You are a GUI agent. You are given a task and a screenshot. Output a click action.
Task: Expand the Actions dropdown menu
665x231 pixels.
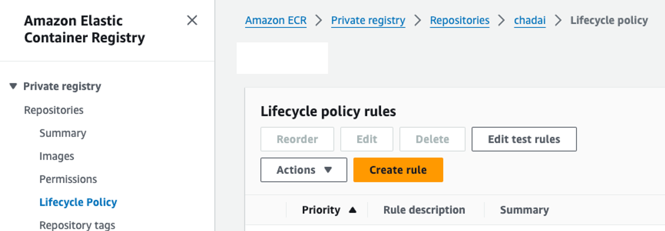(x=303, y=170)
